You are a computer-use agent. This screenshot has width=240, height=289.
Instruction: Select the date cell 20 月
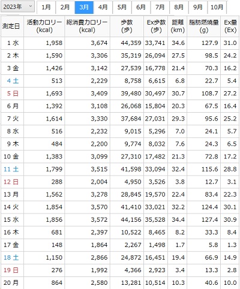pos(11,282)
